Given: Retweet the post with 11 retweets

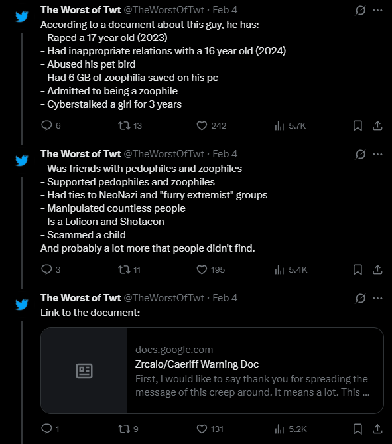Looking at the screenshot, I should (x=129, y=269).
